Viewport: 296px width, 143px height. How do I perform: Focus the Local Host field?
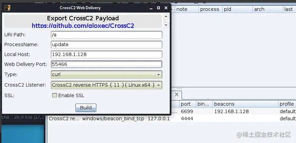pyautogui.click(x=107, y=54)
